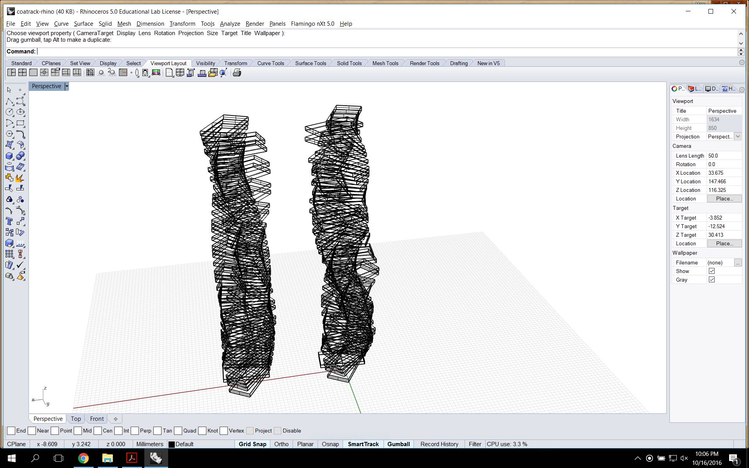Screen dimensions: 749x468
Task: Toggle Gumball in status bar
Action: pyautogui.click(x=398, y=444)
